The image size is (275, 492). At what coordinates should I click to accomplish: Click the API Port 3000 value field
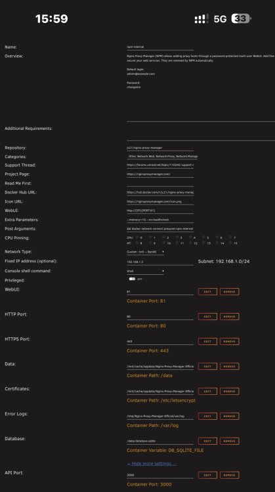pos(160,475)
